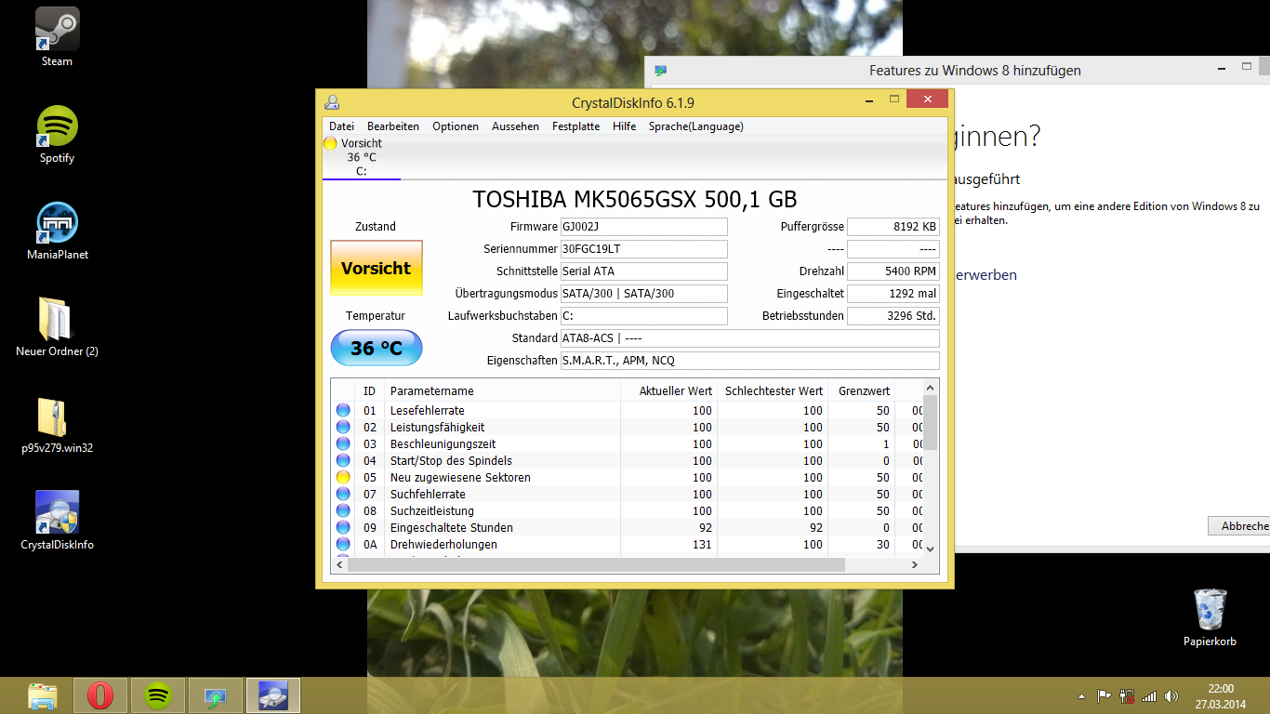Open the Optionen menu

tap(456, 126)
